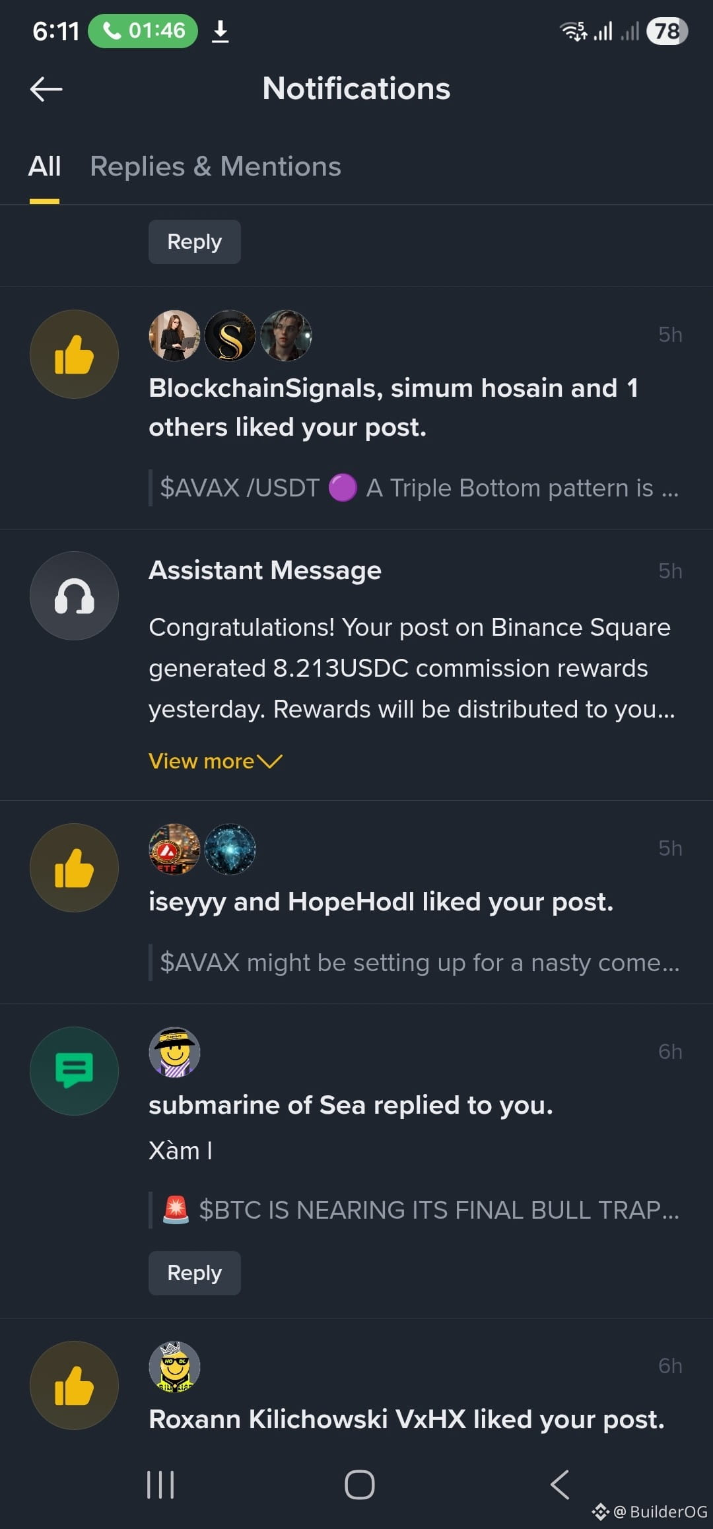Open the $BTC final bull trap post preview
The image size is (713, 1529).
tap(419, 1210)
